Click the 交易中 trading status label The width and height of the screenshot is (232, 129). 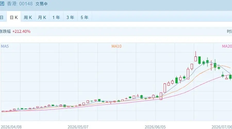(42, 4)
